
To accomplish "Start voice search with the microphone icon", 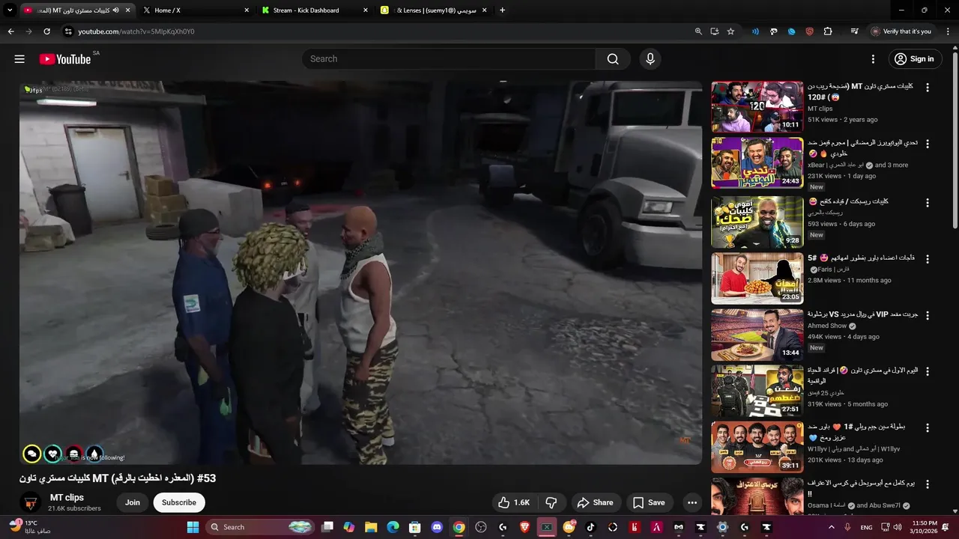I will [650, 59].
